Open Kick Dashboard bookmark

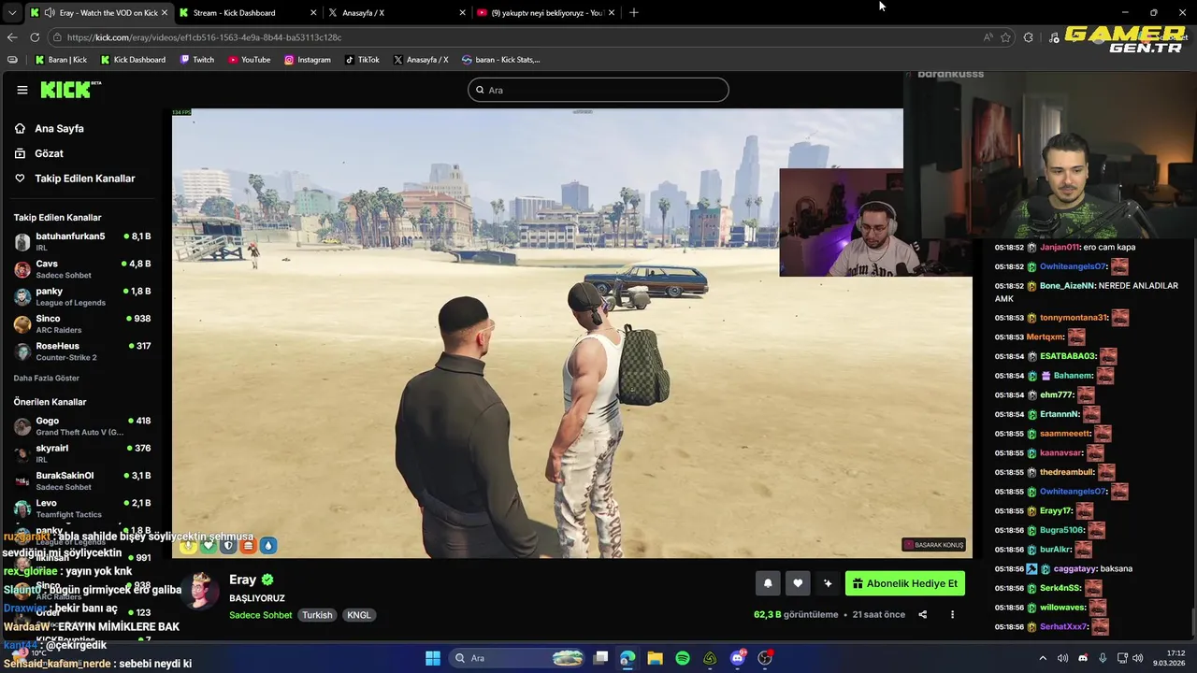[x=133, y=60]
